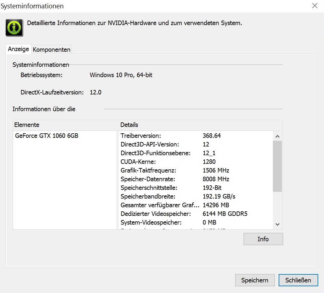Click the Elemente column header
The height and width of the screenshot is (293, 324).
27,125
